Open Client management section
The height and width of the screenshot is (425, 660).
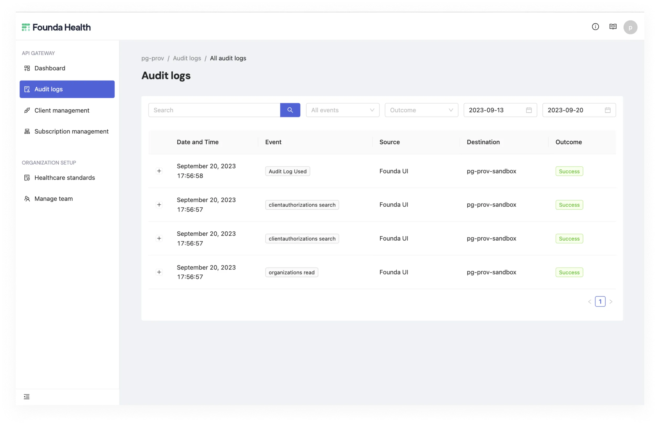[67, 110]
